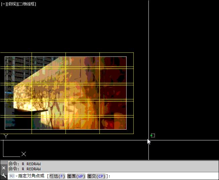Viewport: 219px width, 180px height.
Task: Close the command line panel
Action: coord(4,168)
